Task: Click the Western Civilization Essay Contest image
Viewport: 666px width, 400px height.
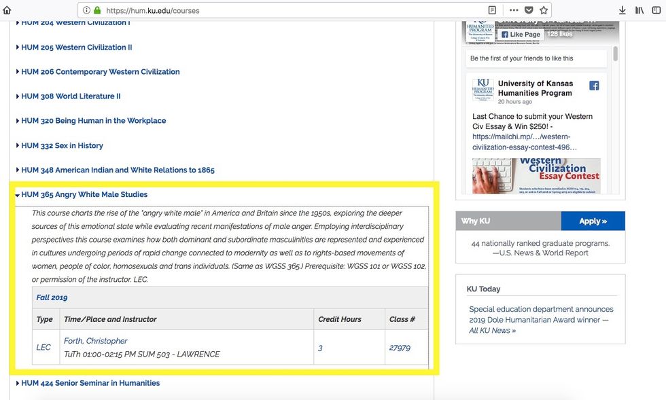Action: tap(536, 177)
